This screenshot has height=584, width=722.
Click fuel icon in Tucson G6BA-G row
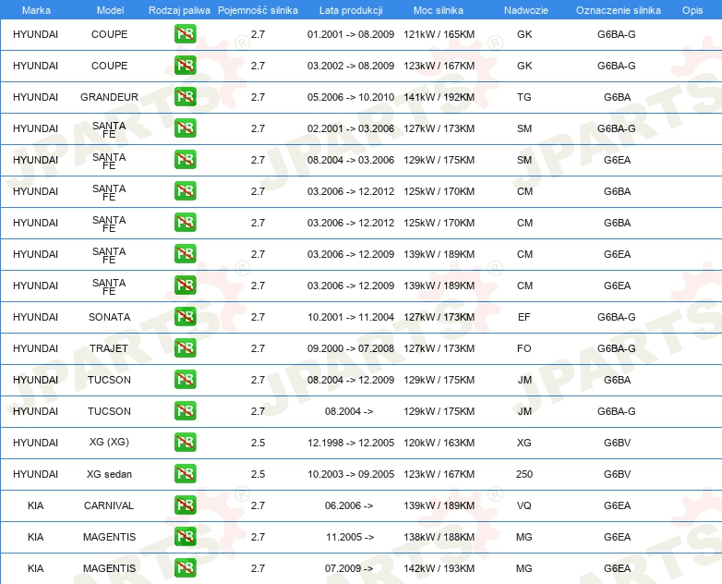185,410
